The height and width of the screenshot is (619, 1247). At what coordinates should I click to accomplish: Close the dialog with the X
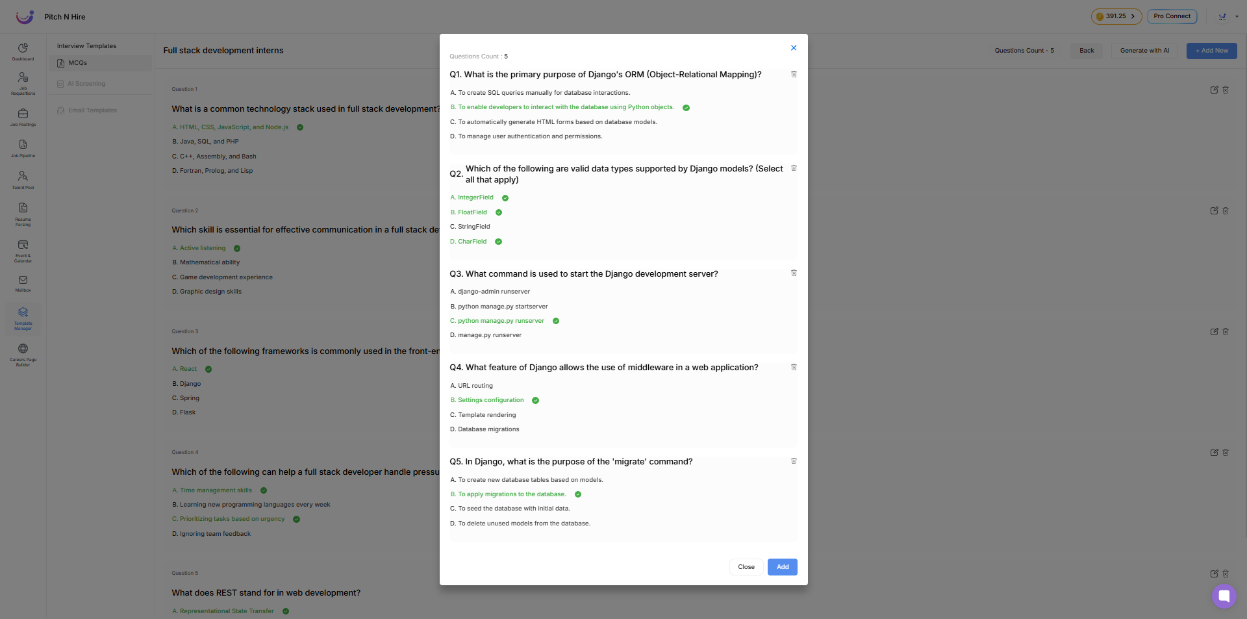(794, 48)
